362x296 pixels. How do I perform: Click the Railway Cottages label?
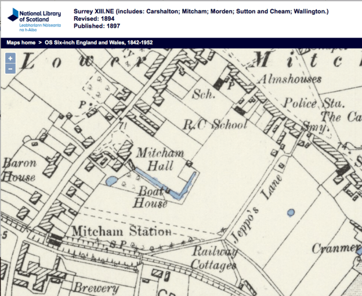pos(215,258)
